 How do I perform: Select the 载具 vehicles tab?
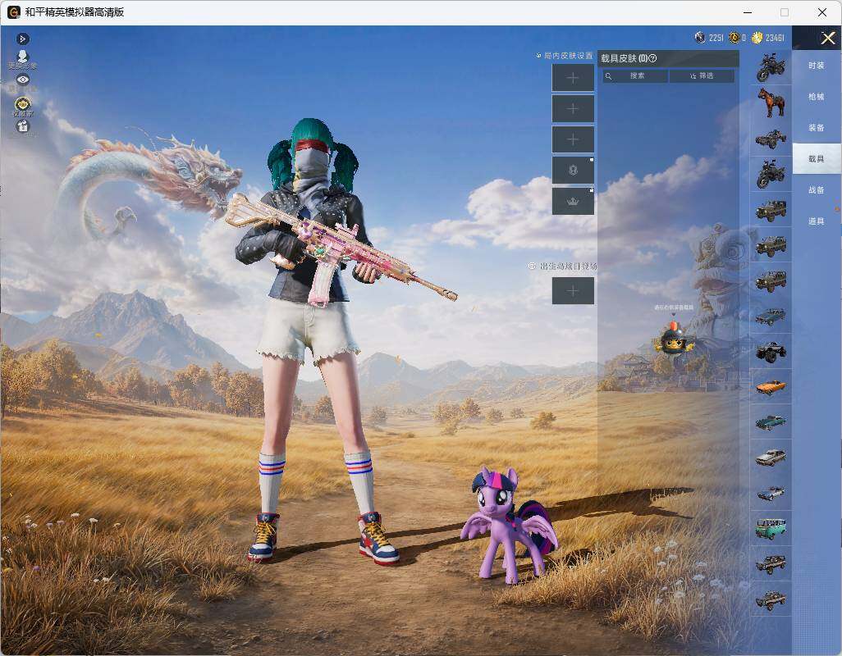point(817,159)
